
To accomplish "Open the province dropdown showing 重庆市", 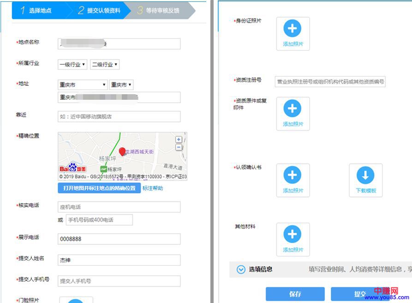I will (x=83, y=85).
